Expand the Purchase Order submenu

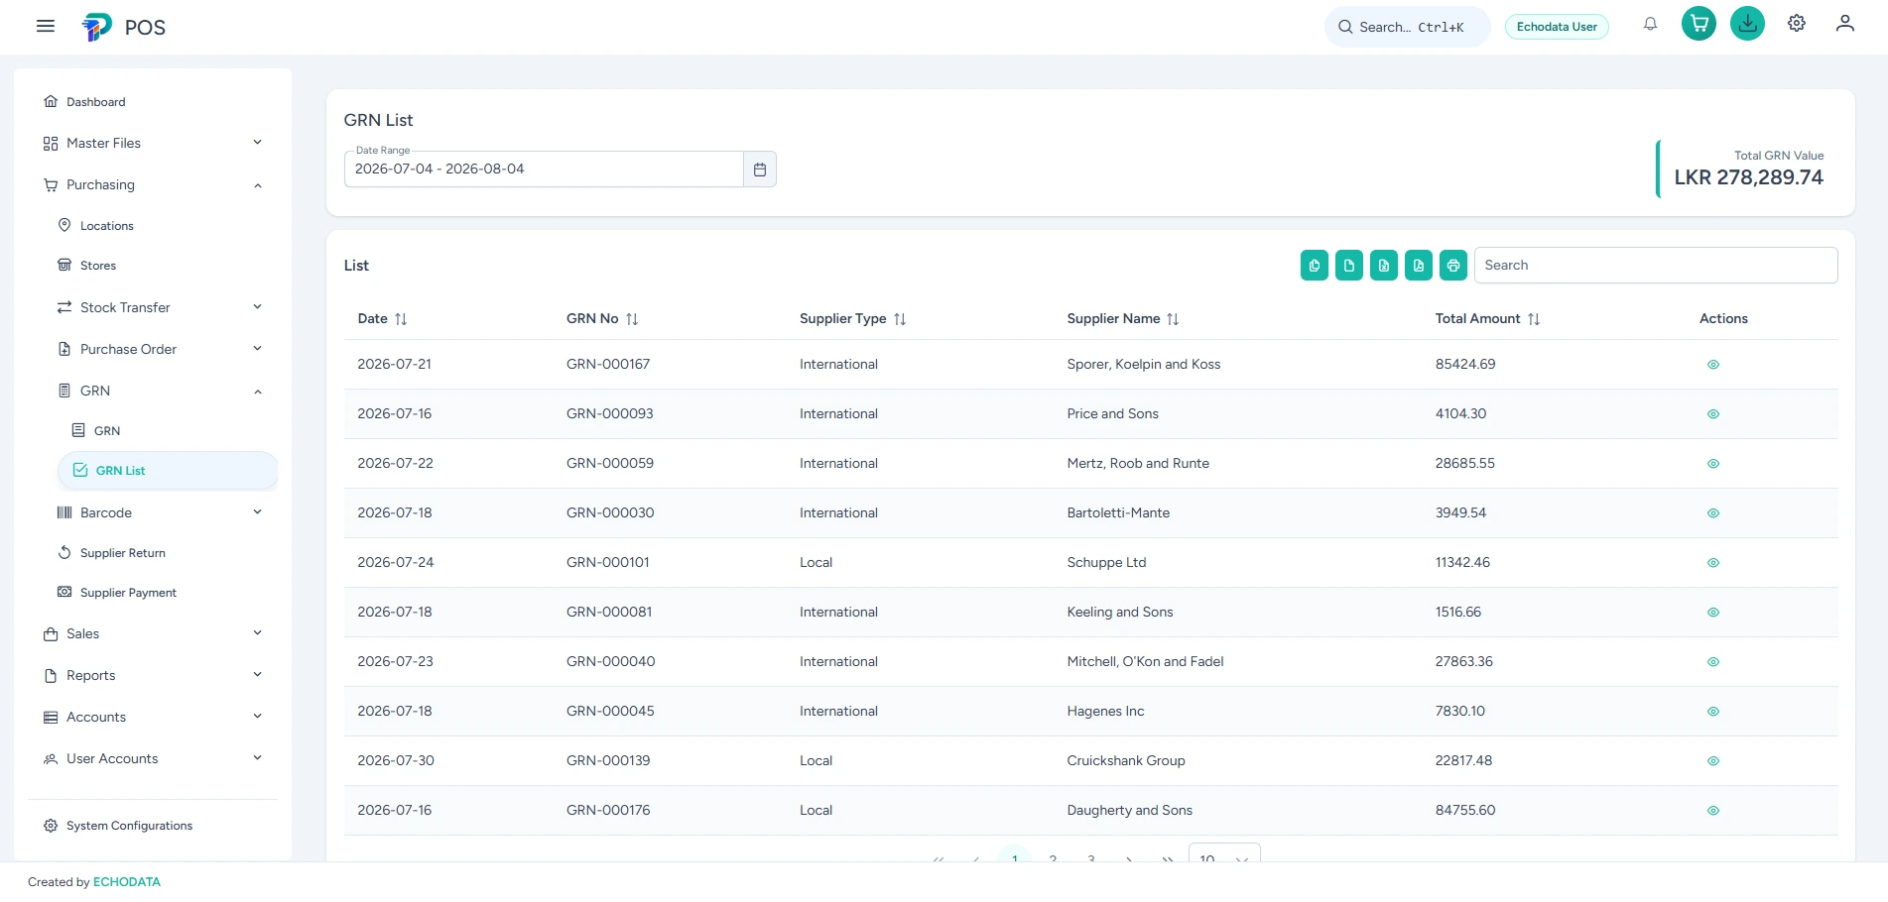[x=160, y=349]
